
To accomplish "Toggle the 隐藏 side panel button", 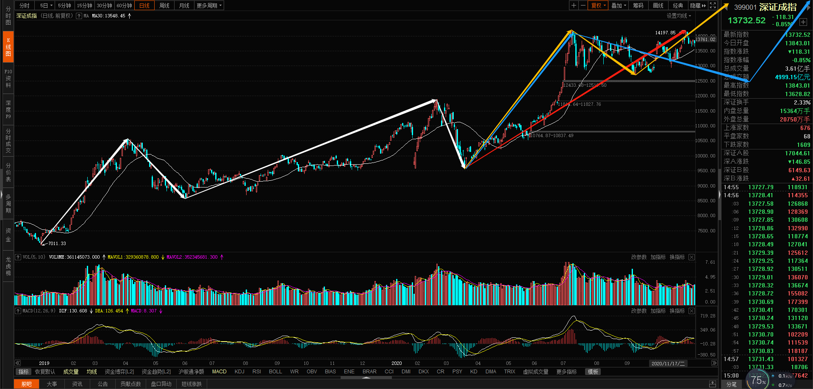I will [698, 6].
